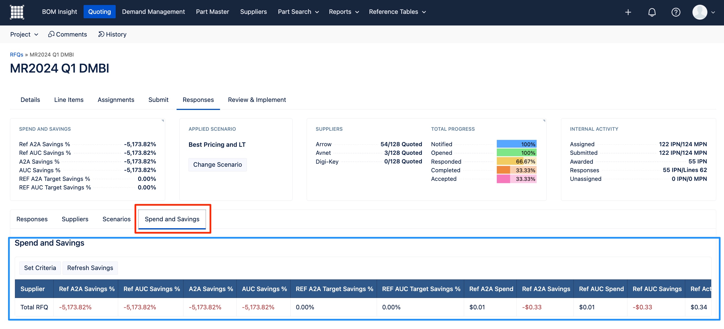724x329 pixels.
Task: Click the Ref A2A Spend column header
Action: [490, 289]
